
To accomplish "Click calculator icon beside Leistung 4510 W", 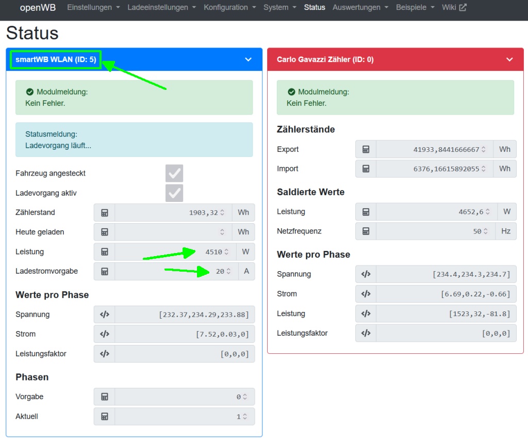I will [x=104, y=252].
